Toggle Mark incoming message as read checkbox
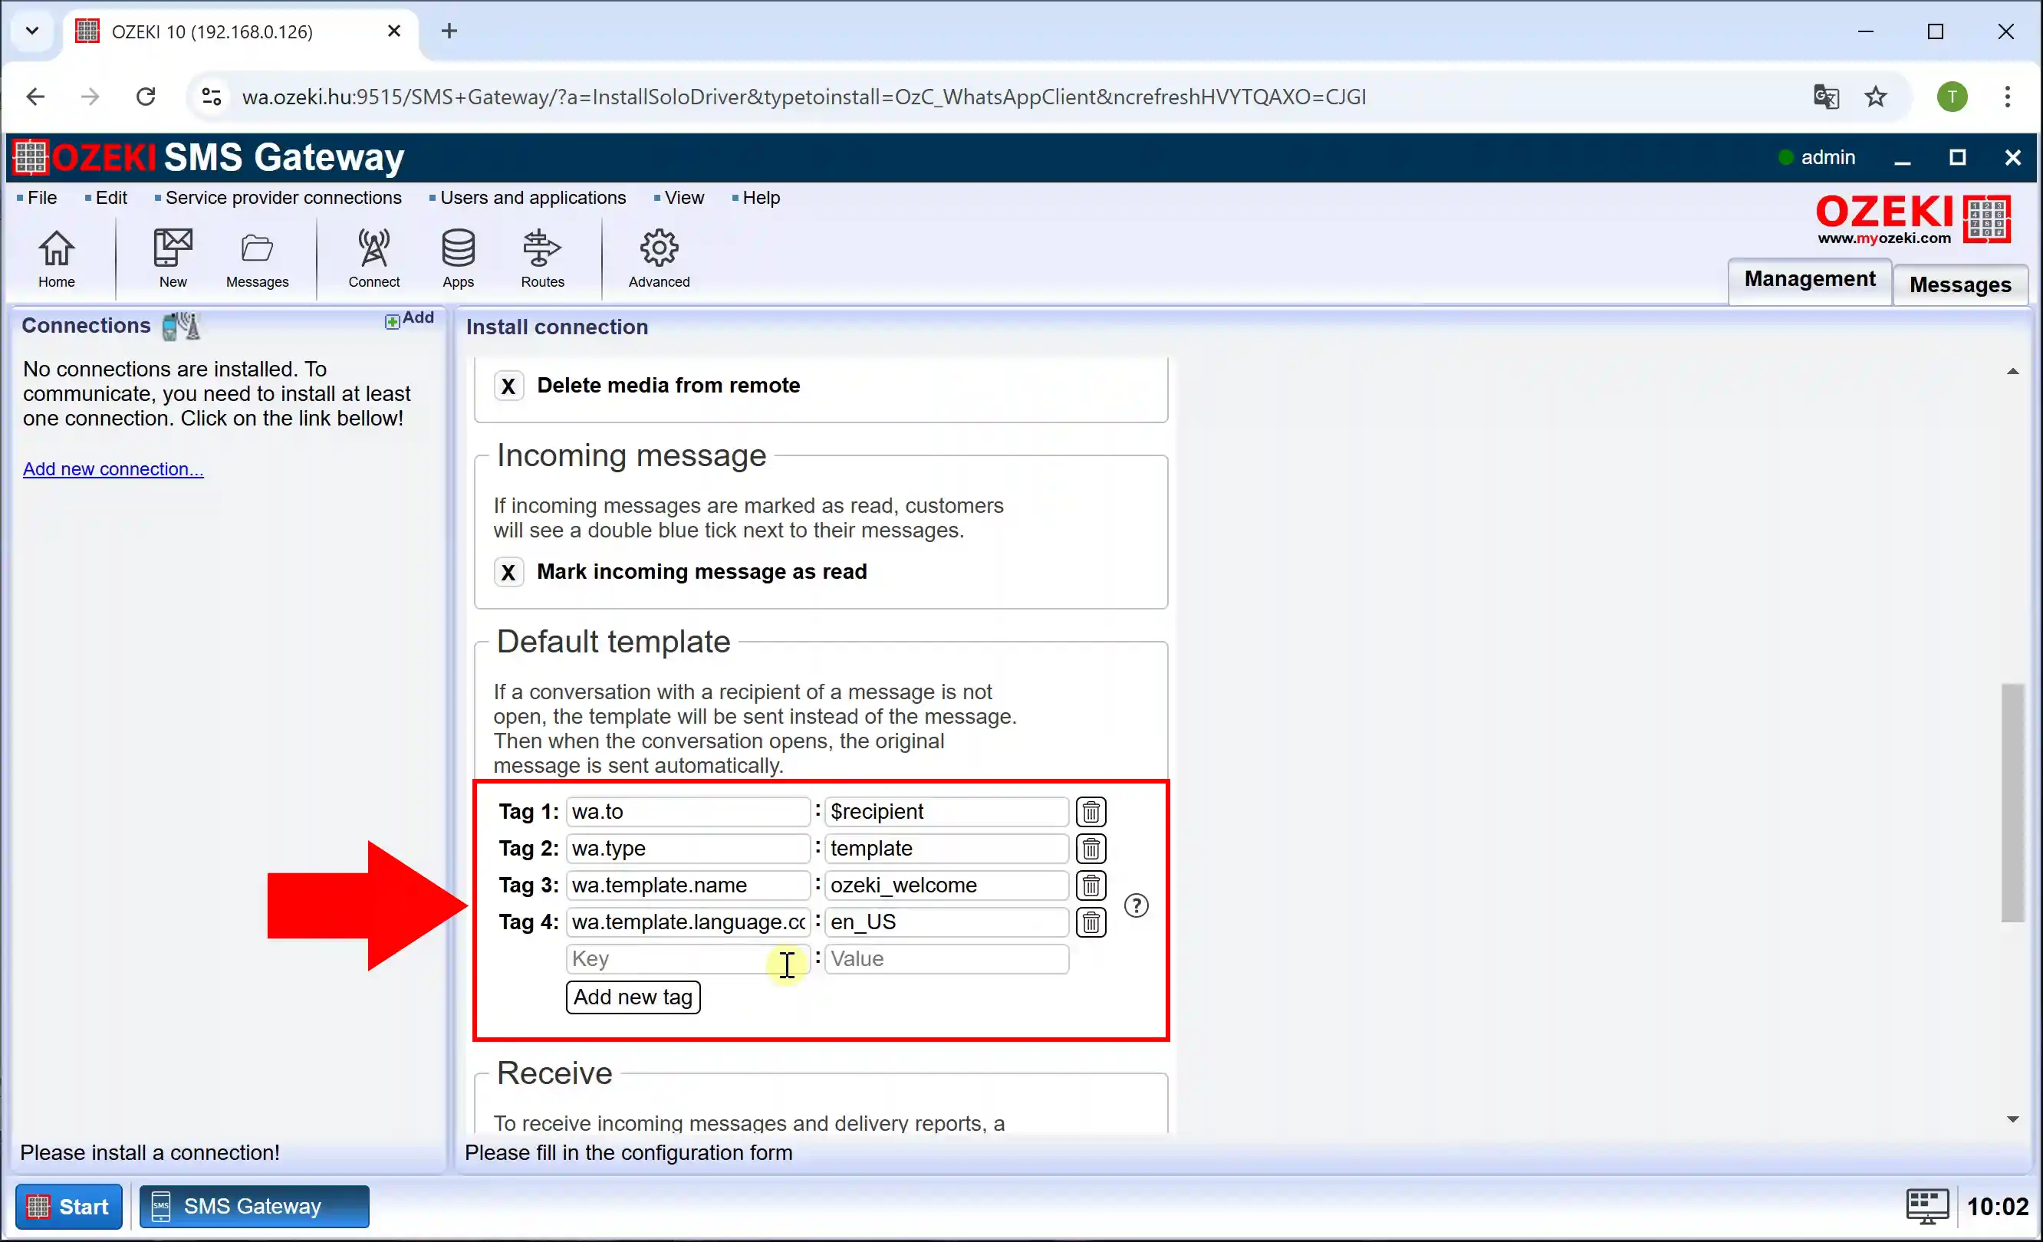 click(508, 572)
